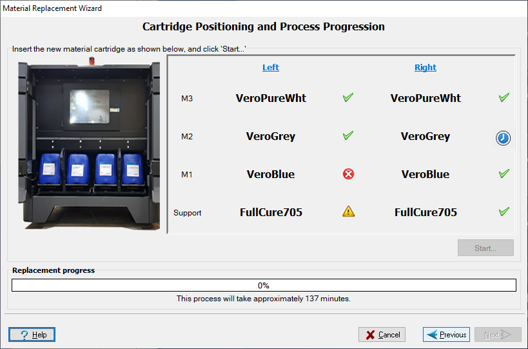Click the printer cartridge bay photo
Viewport: 528px width, 349px height.
point(89,148)
